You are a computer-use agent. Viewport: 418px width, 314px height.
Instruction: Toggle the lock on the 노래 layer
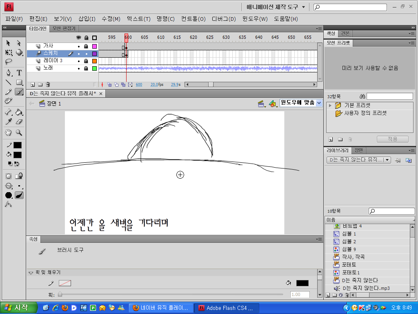tap(86, 68)
